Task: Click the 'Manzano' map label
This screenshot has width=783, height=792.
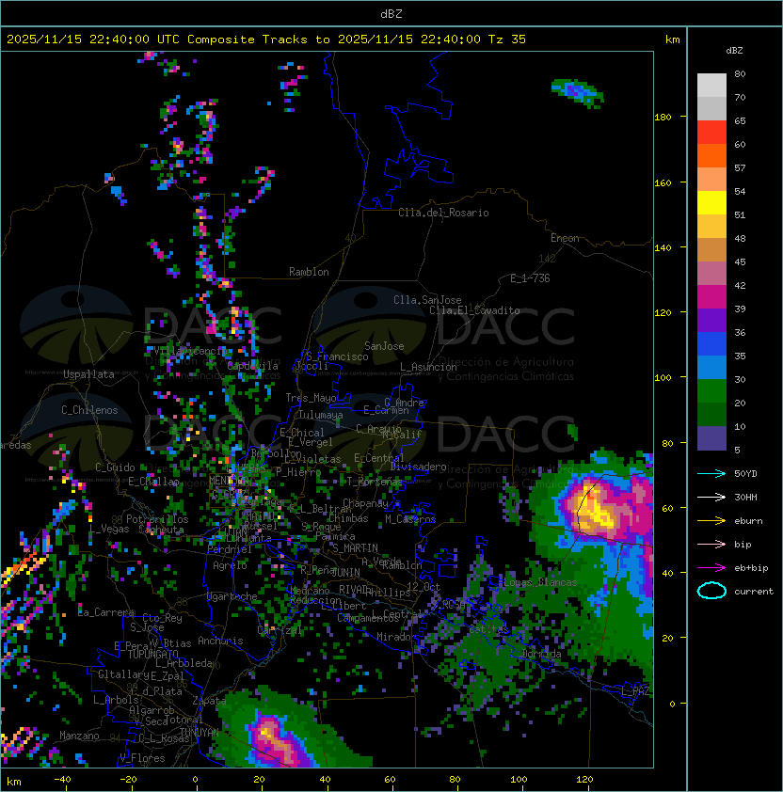Action: click(79, 736)
